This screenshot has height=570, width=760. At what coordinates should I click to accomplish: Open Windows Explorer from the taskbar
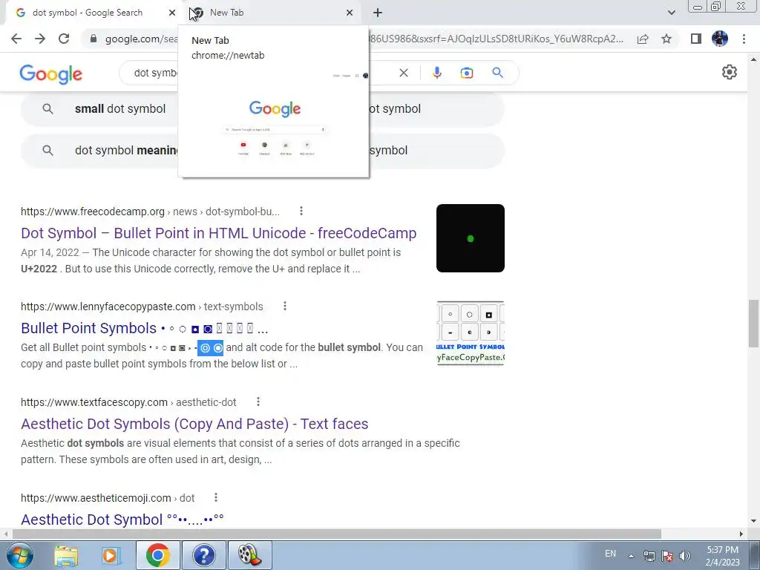coord(66,556)
